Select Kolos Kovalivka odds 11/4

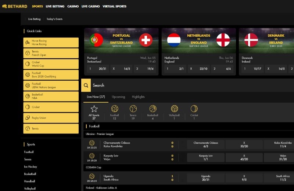(279, 144)
